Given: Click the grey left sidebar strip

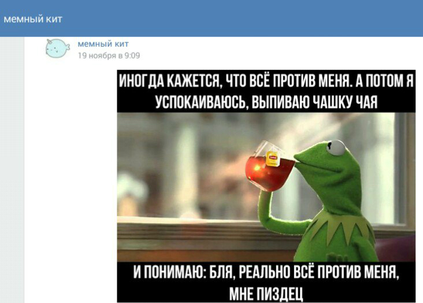Looking at the screenshot, I should 12,170.
